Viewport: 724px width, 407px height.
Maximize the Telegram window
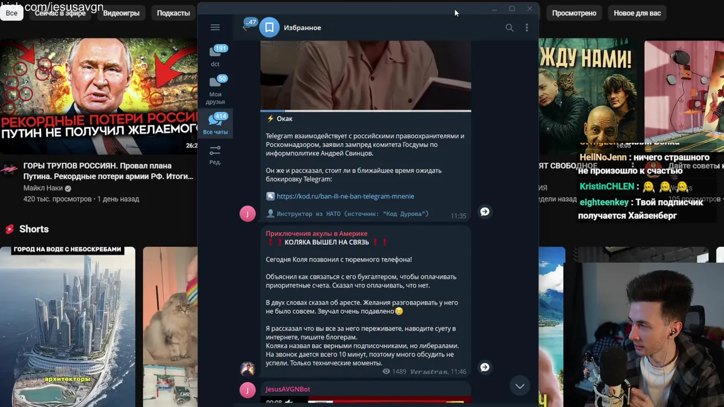[x=512, y=8]
